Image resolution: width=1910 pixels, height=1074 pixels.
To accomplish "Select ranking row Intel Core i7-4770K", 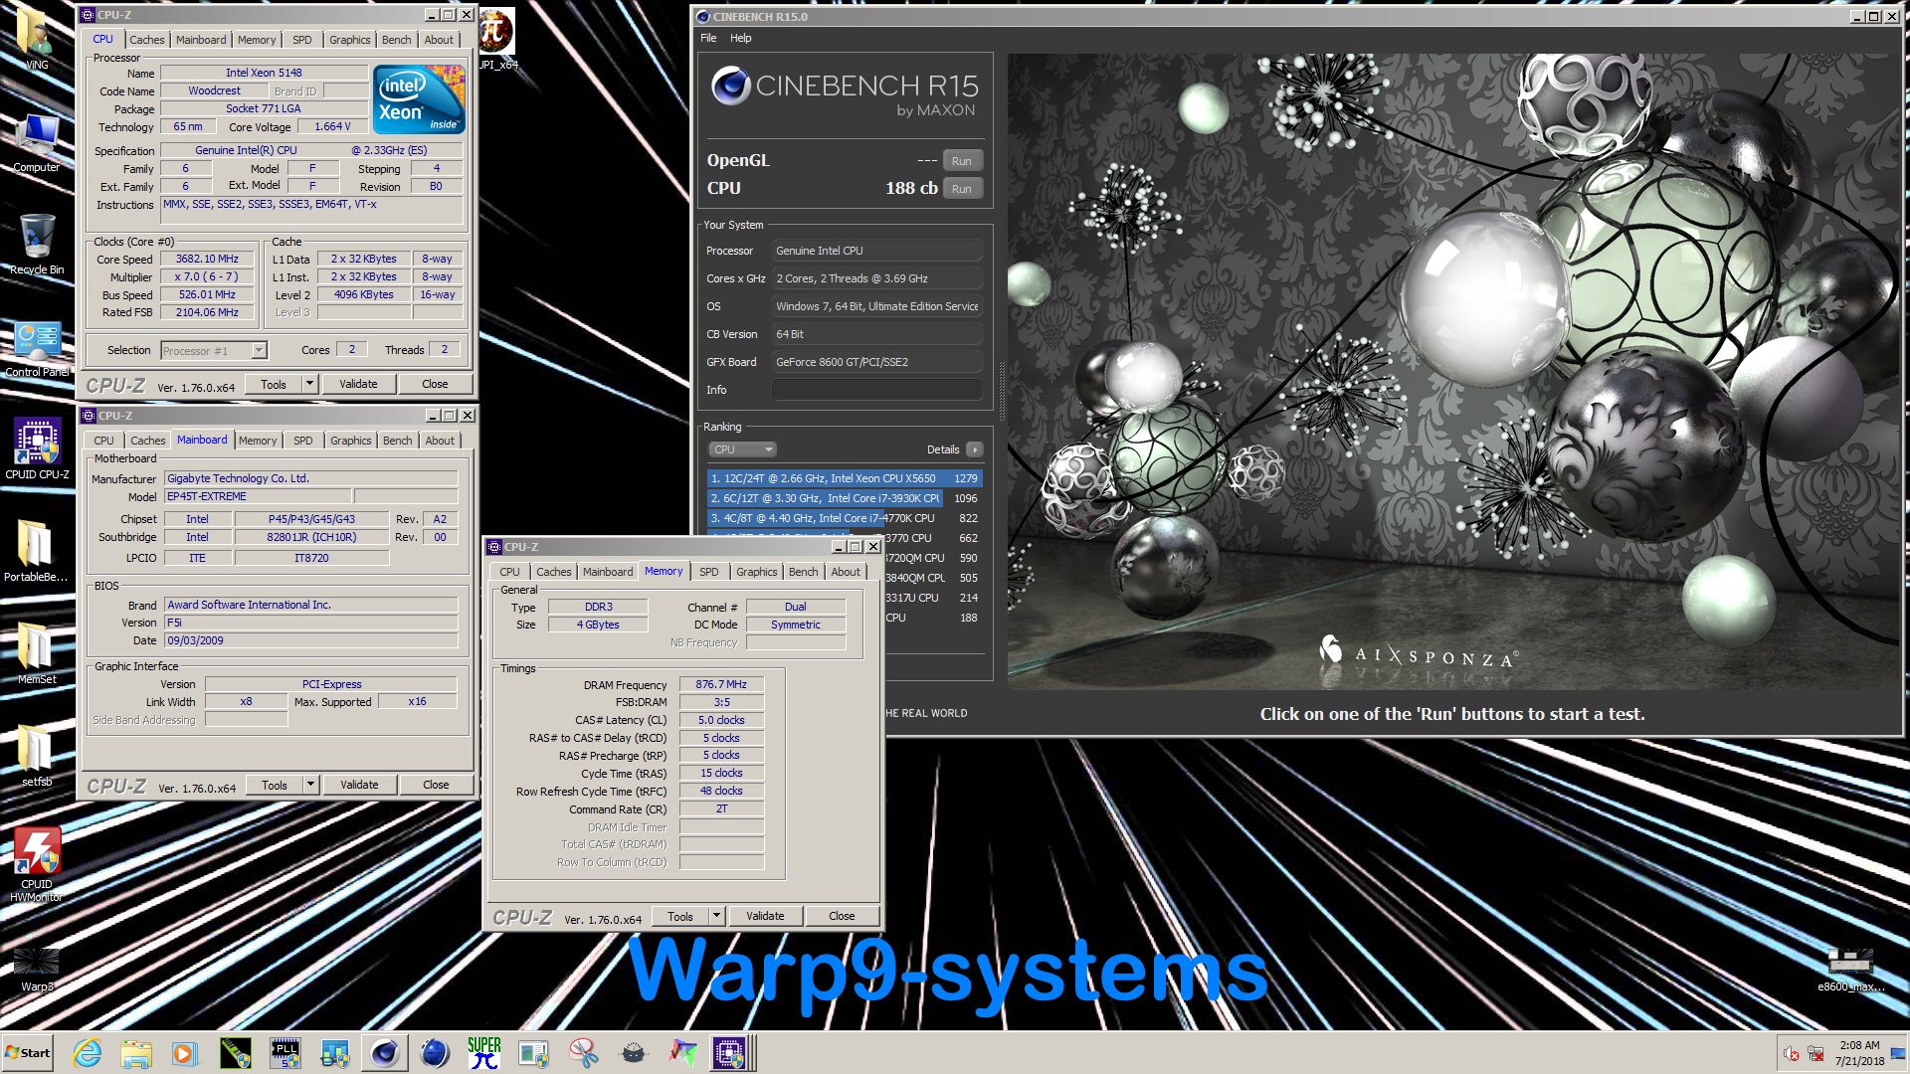I will click(844, 518).
